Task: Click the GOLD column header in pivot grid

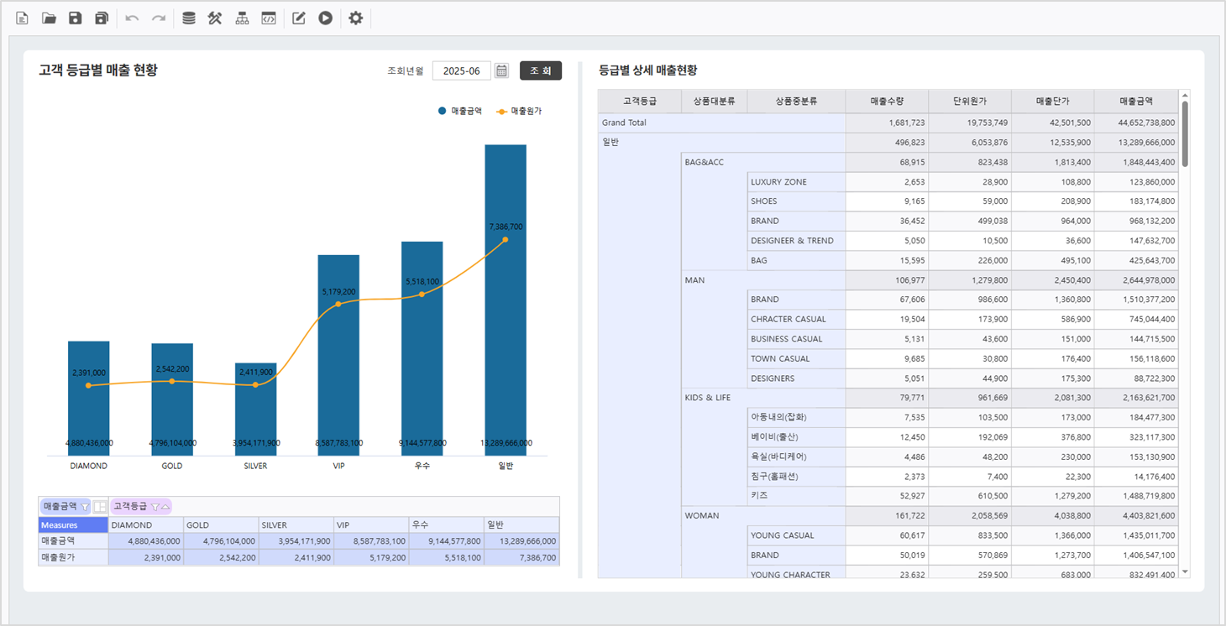Action: coord(221,524)
